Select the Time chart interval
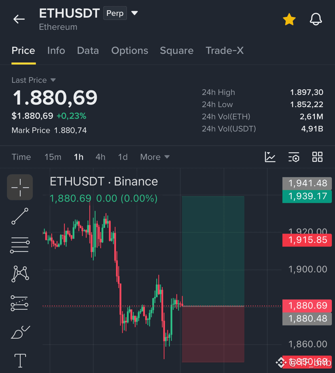Viewport: 335px width, 373px height. point(21,157)
